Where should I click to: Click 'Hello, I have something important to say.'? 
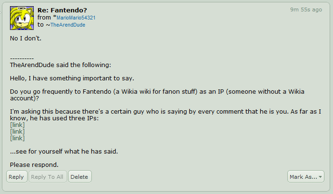pyautogui.click(x=72, y=79)
